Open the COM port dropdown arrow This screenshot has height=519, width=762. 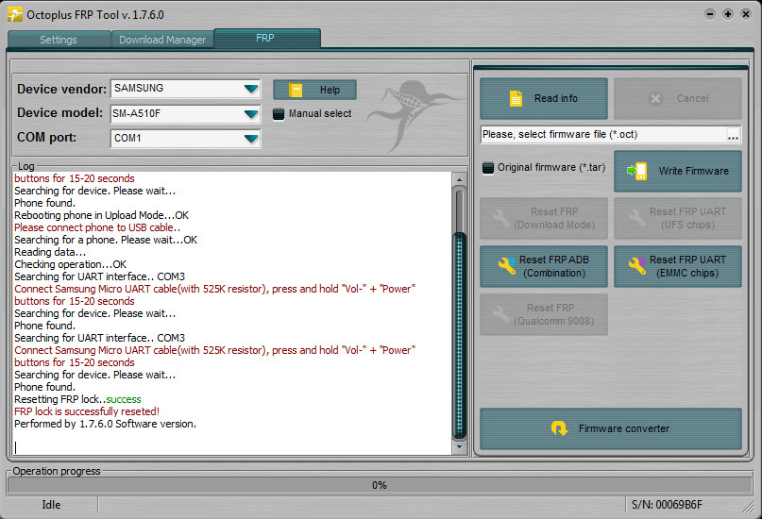pyautogui.click(x=251, y=139)
